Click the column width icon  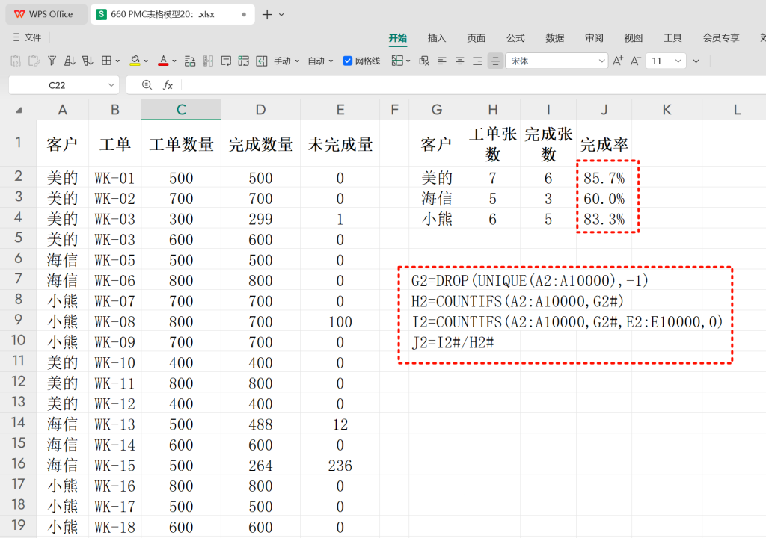point(208,61)
